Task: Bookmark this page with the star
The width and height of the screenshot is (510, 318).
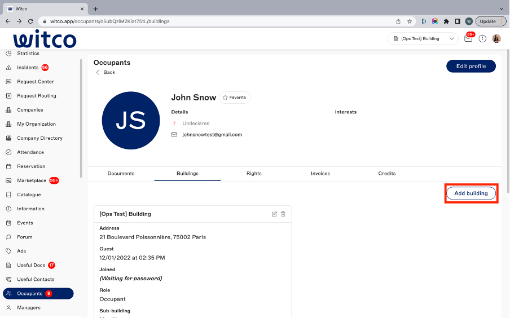Action: pos(410,21)
